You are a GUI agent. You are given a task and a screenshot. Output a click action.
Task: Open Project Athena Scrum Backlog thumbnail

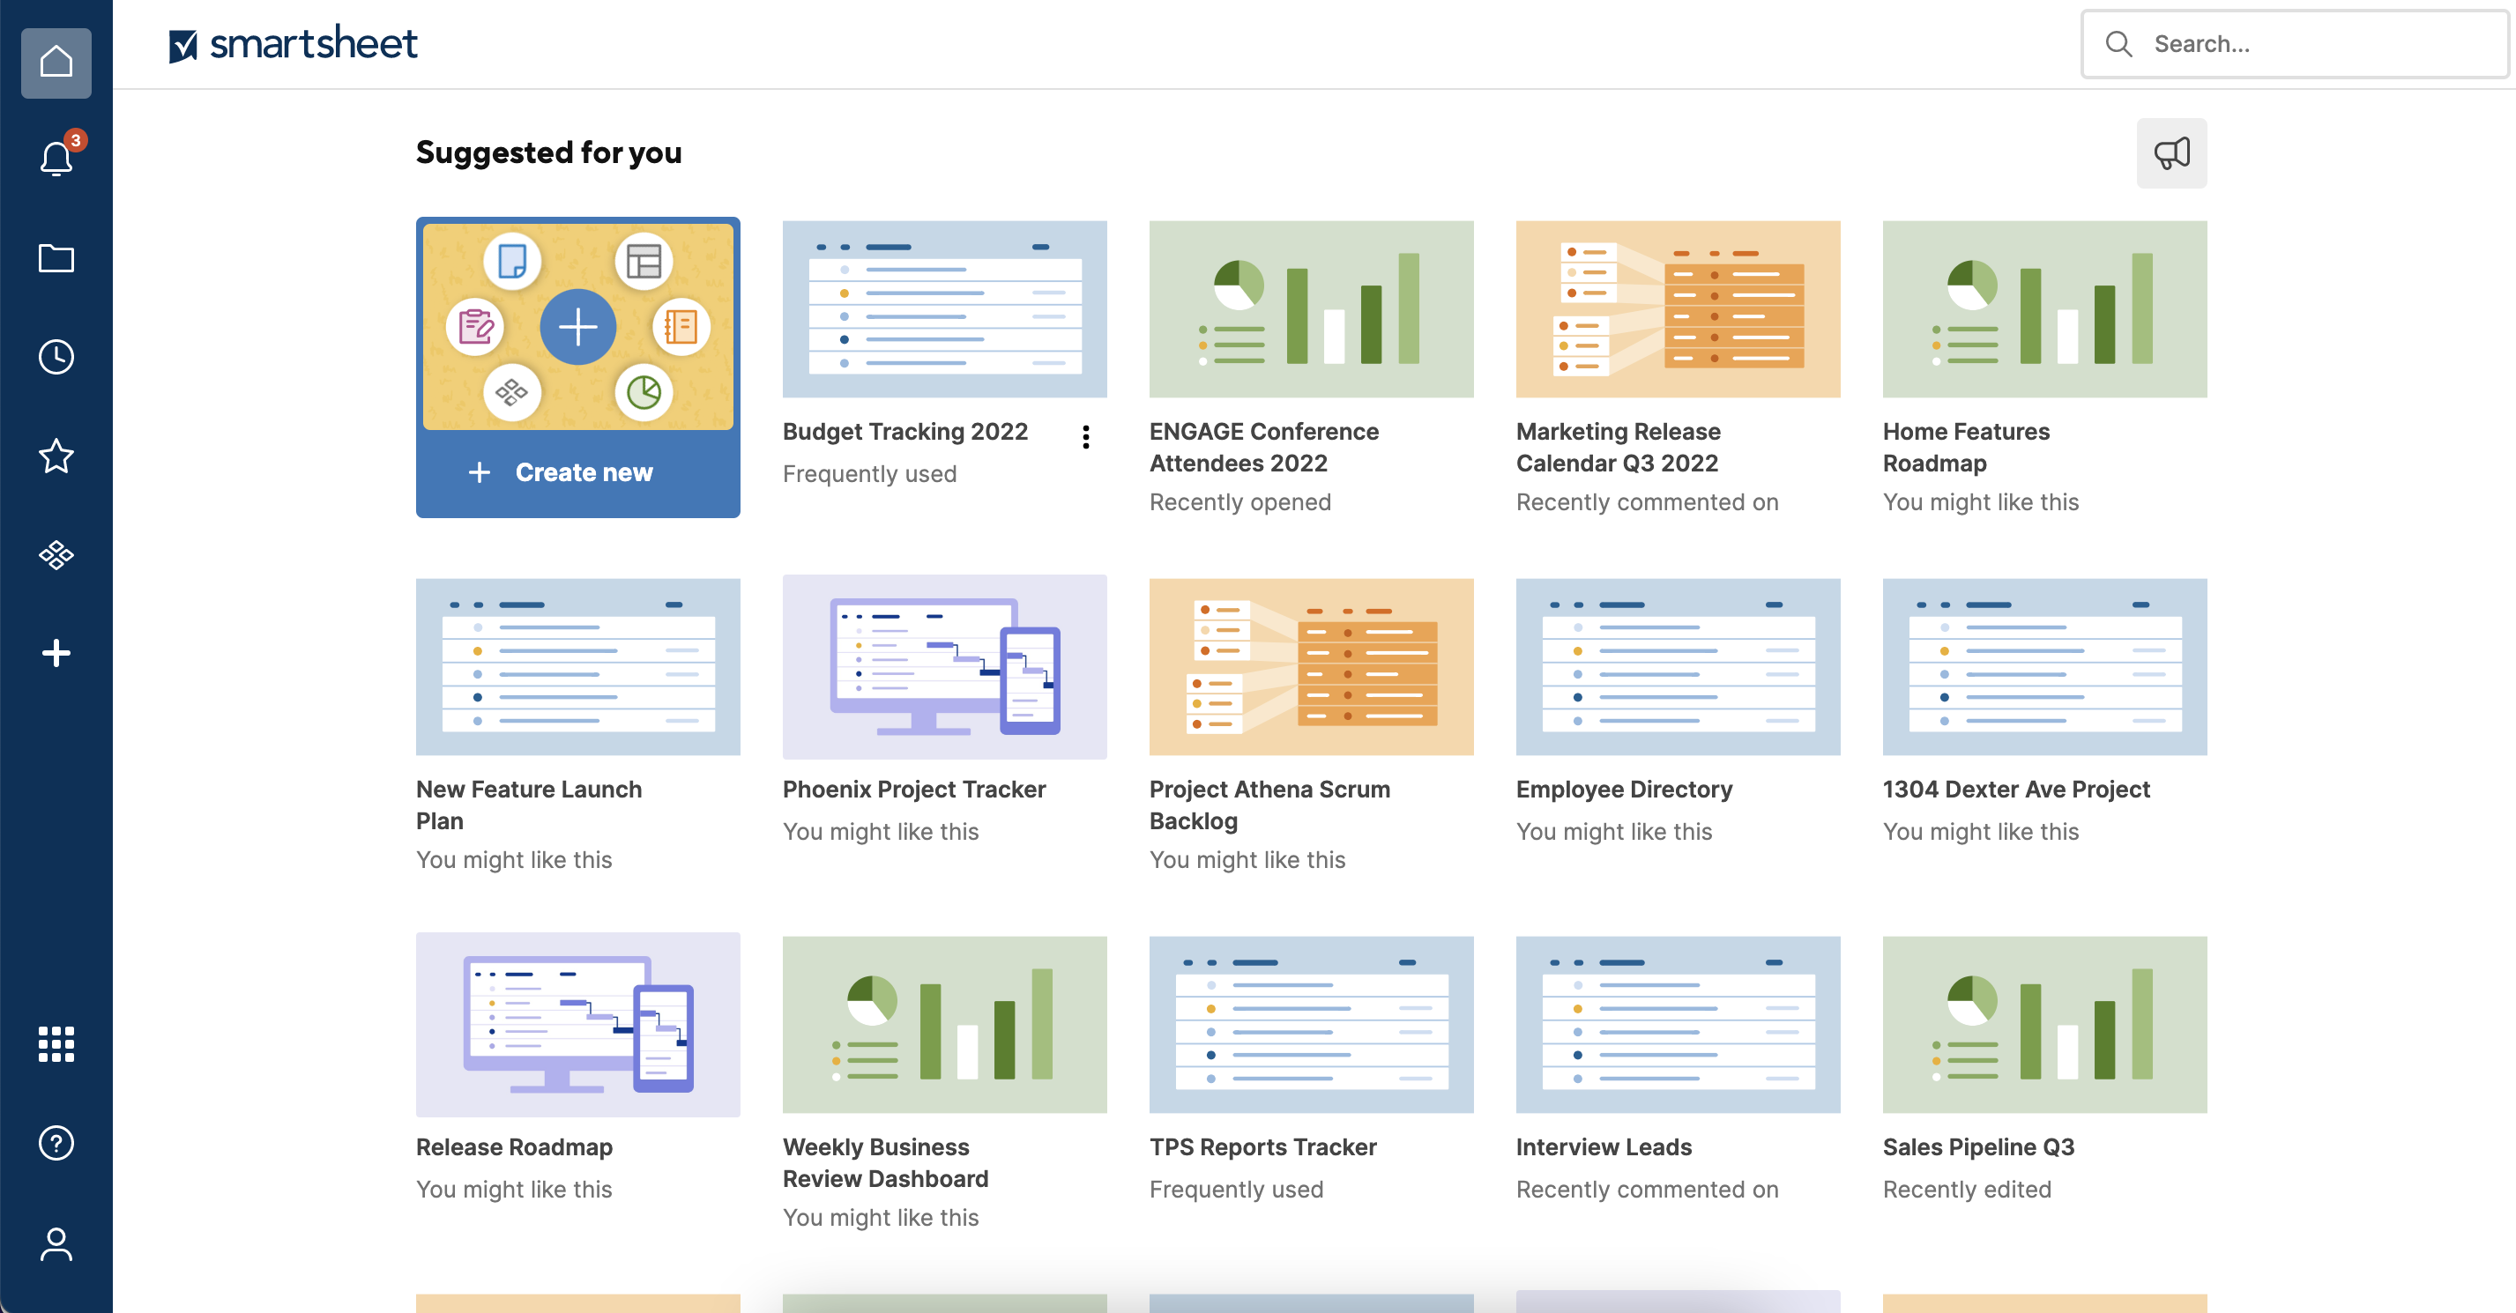1311,667
